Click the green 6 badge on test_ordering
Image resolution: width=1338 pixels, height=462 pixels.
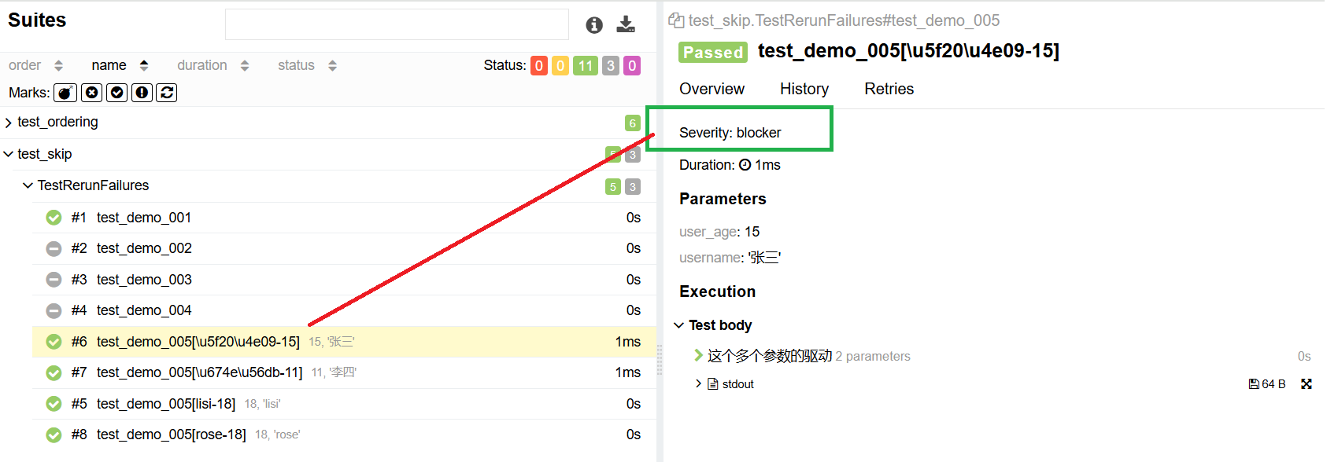coord(632,123)
